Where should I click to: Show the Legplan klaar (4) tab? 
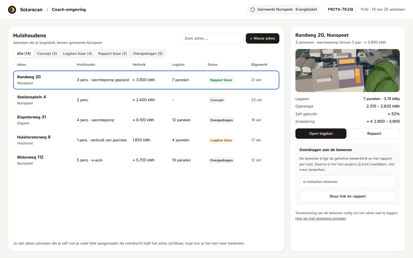click(77, 54)
